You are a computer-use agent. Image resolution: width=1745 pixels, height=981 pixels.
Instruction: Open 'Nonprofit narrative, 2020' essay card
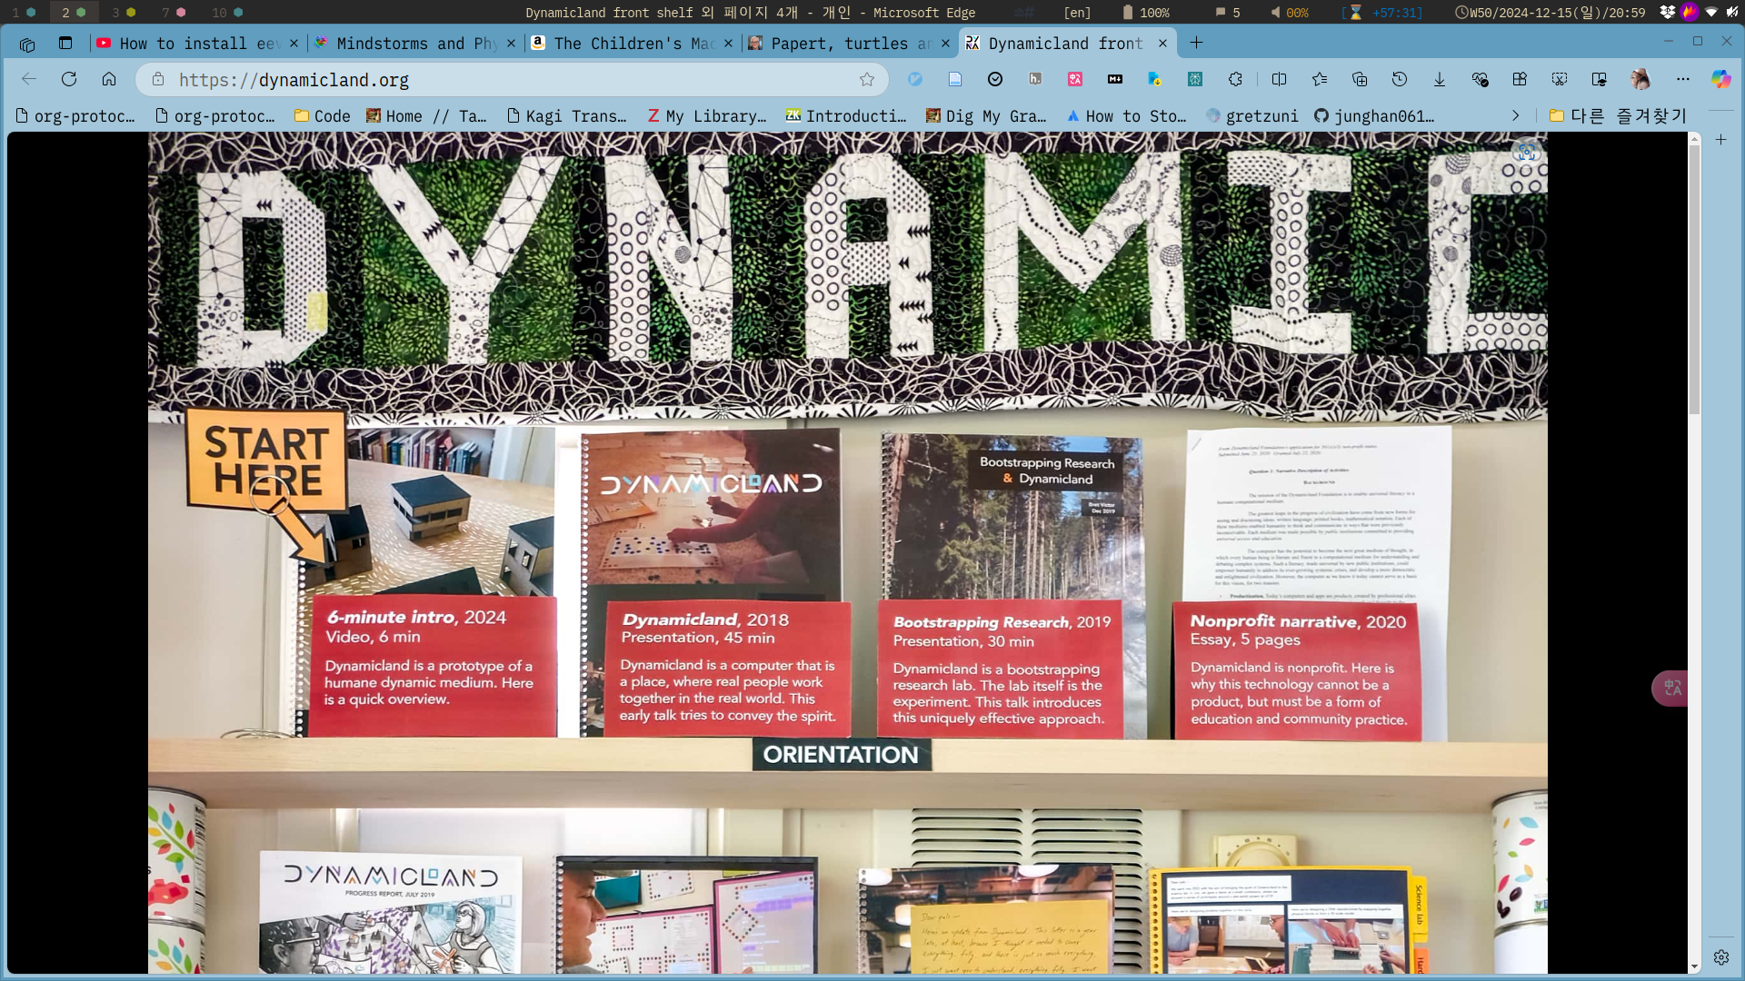click(x=1298, y=670)
